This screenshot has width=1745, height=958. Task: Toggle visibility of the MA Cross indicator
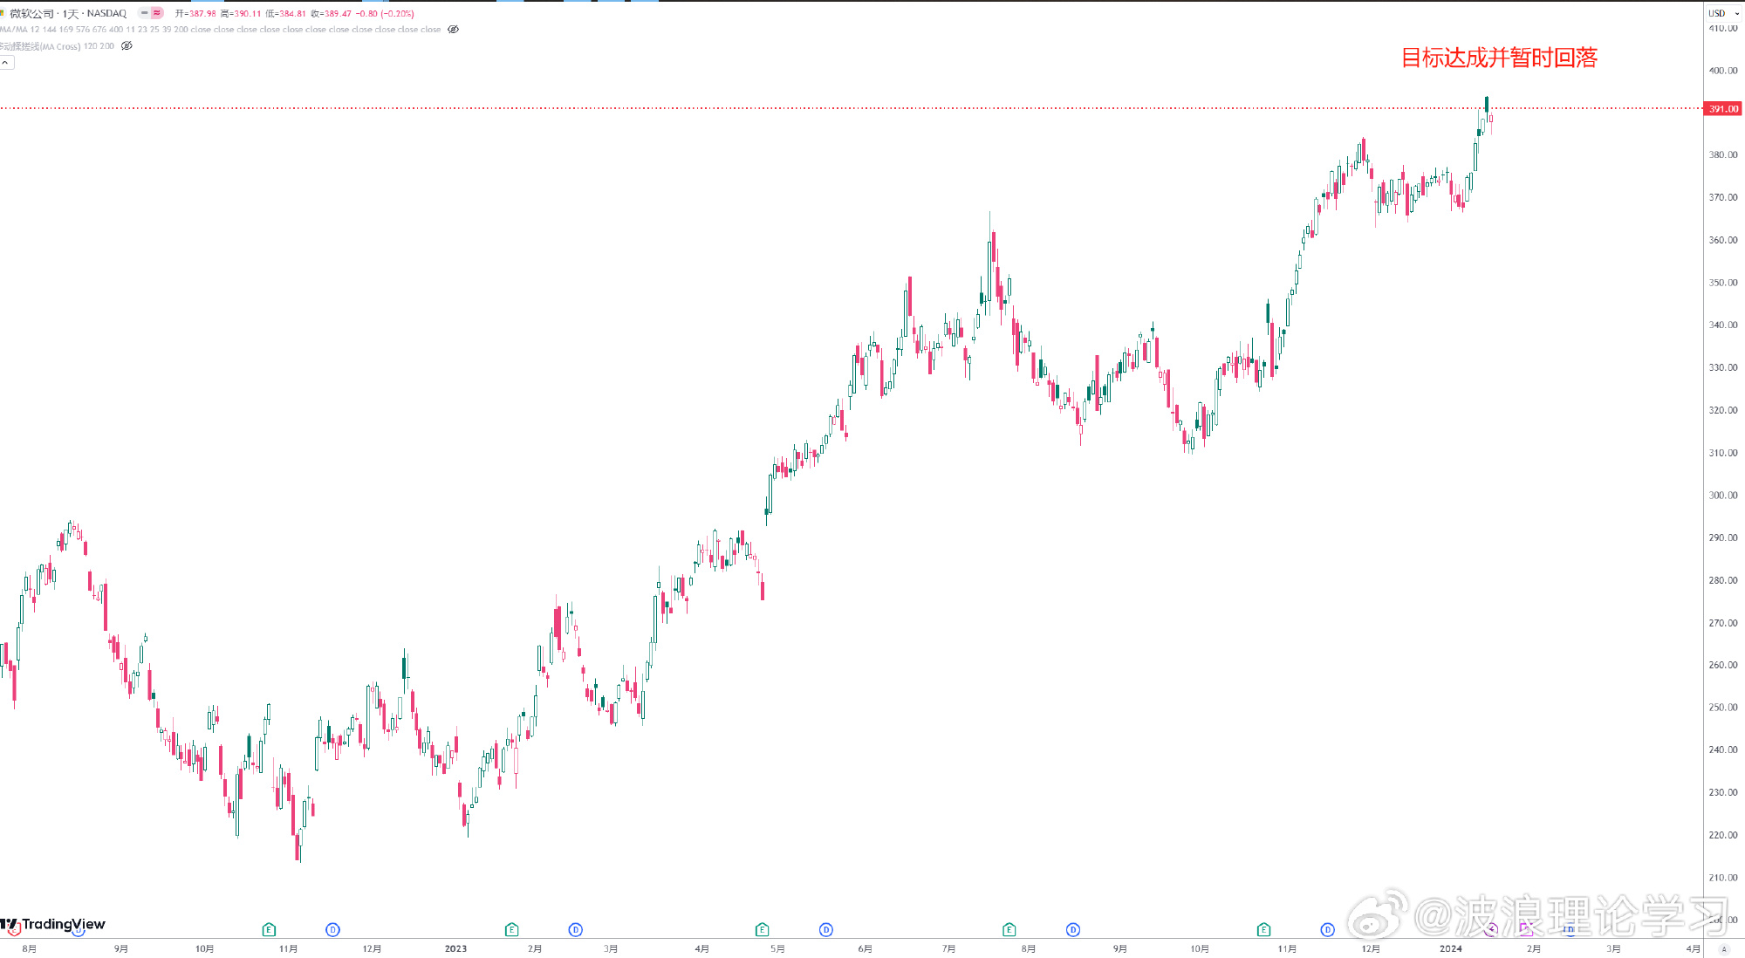coord(127,45)
